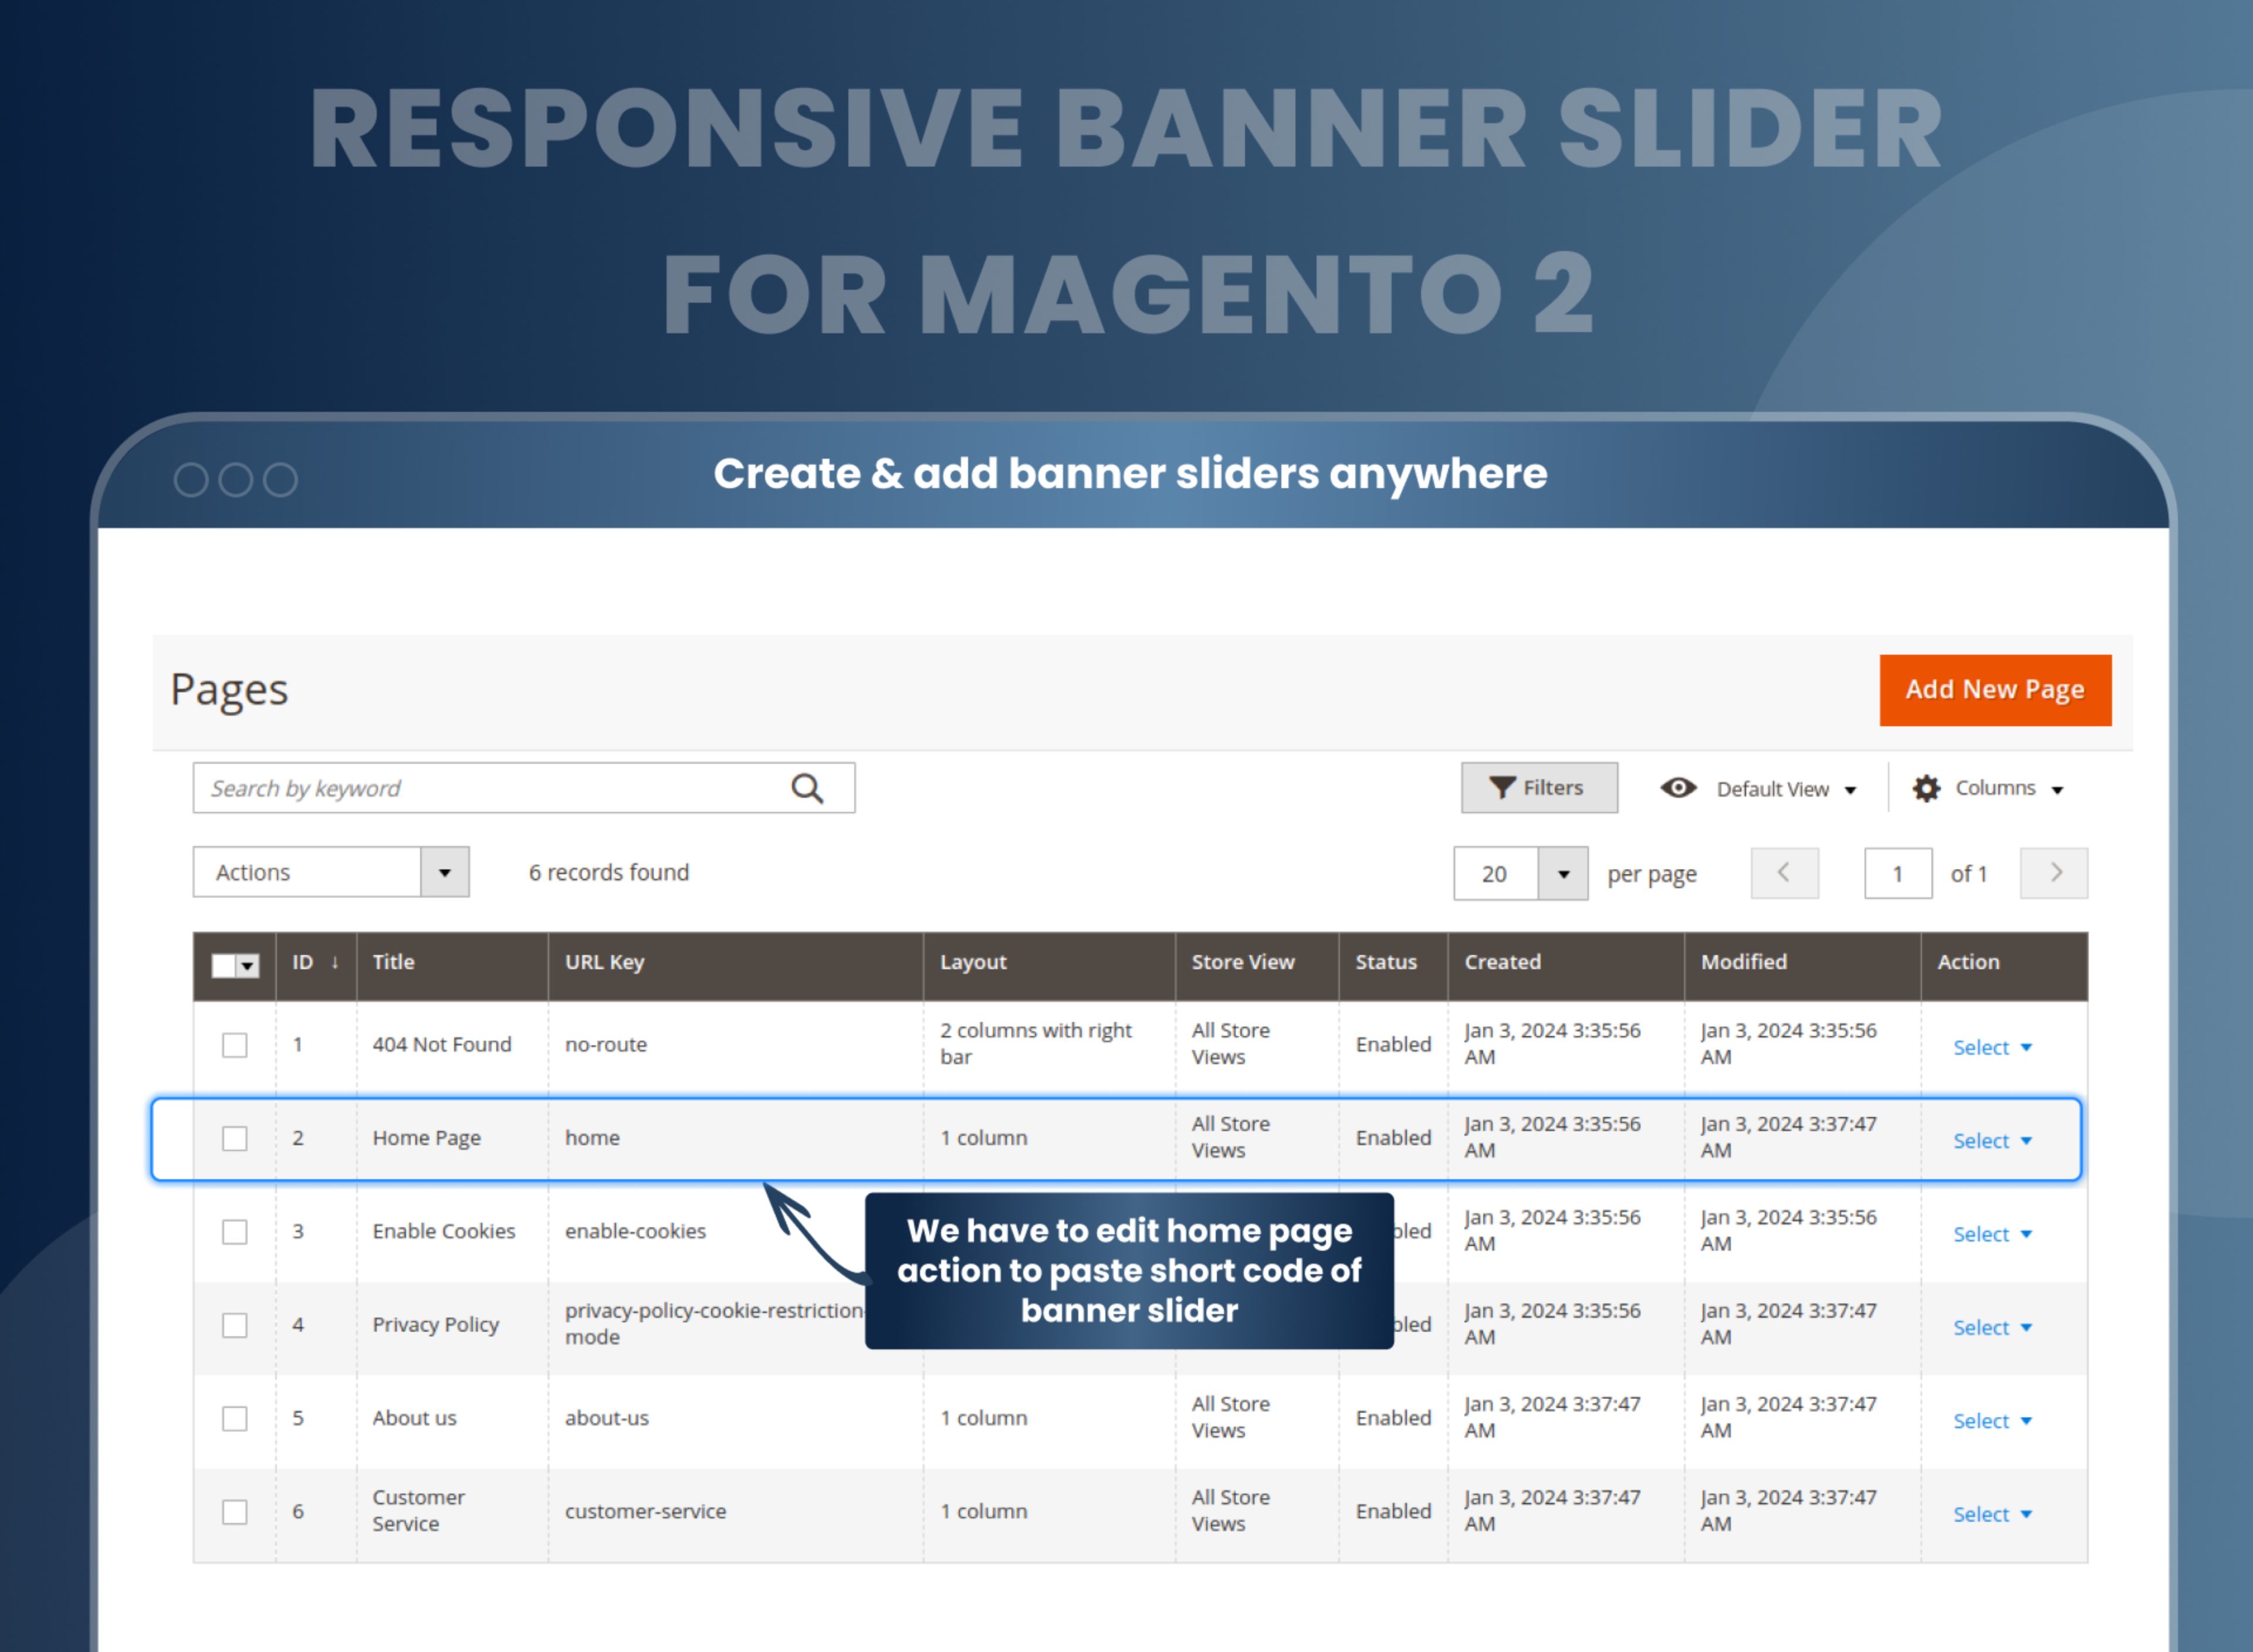Click the gear icon beside Columns
Image resolution: width=2253 pixels, height=1652 pixels.
[x=1926, y=789]
